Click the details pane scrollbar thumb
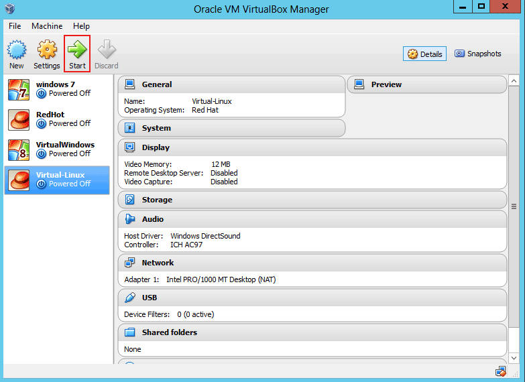This screenshot has height=382, width=525. coord(514,206)
